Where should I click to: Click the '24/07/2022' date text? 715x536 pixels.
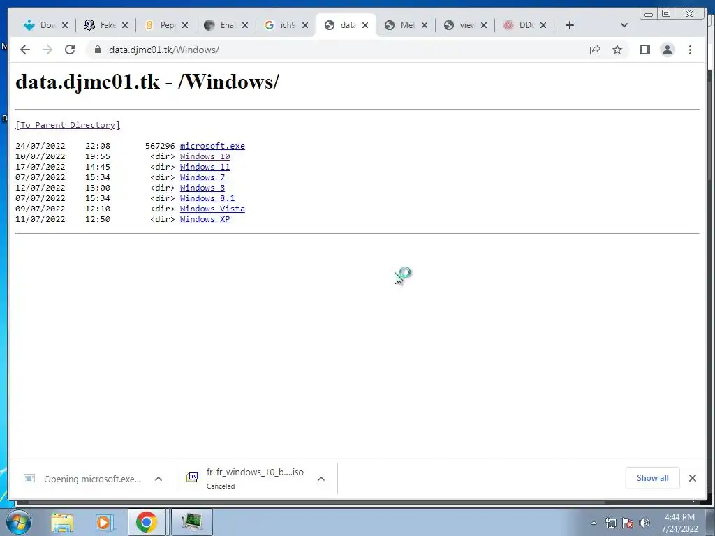click(x=40, y=146)
